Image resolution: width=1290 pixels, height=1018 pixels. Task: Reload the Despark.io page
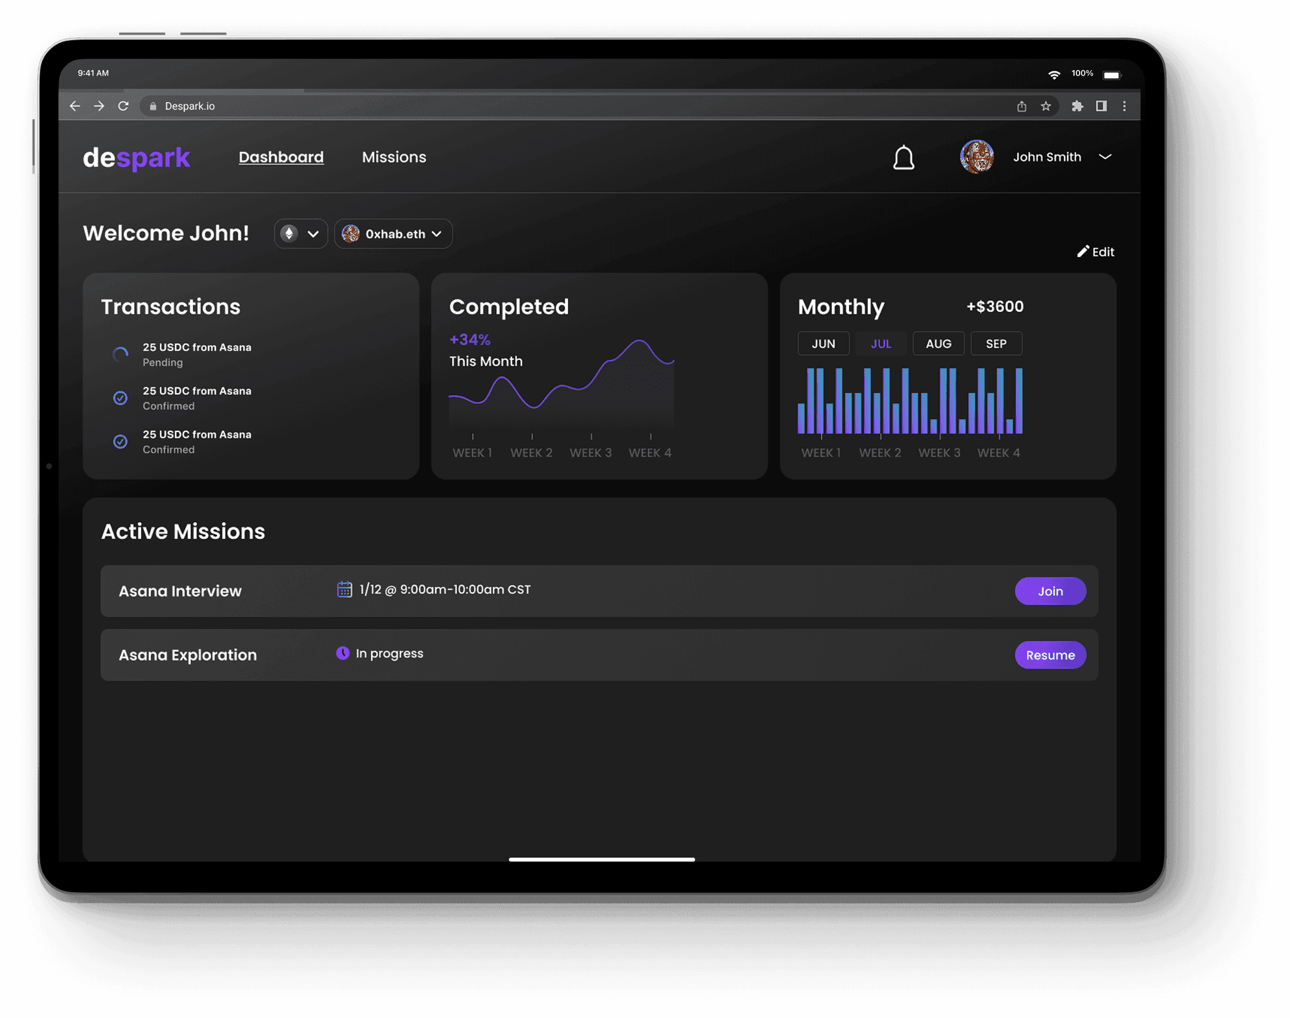tap(123, 106)
